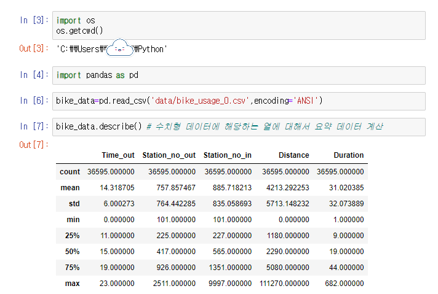This screenshot has width=438, height=294.
Task: Click the min row label
Action: [x=73, y=220]
